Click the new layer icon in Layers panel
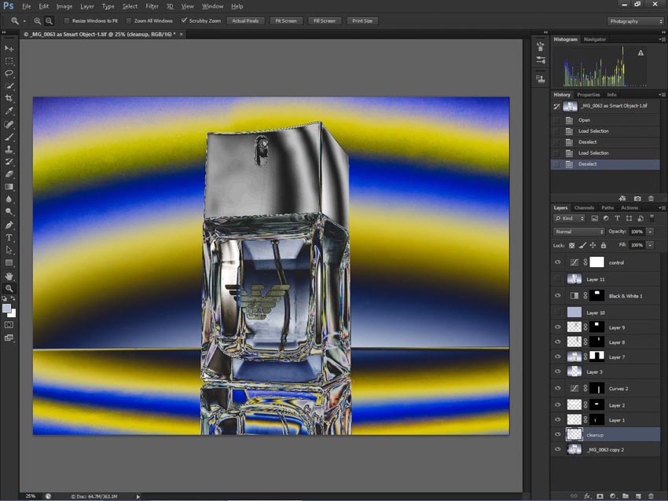 pyautogui.click(x=638, y=496)
